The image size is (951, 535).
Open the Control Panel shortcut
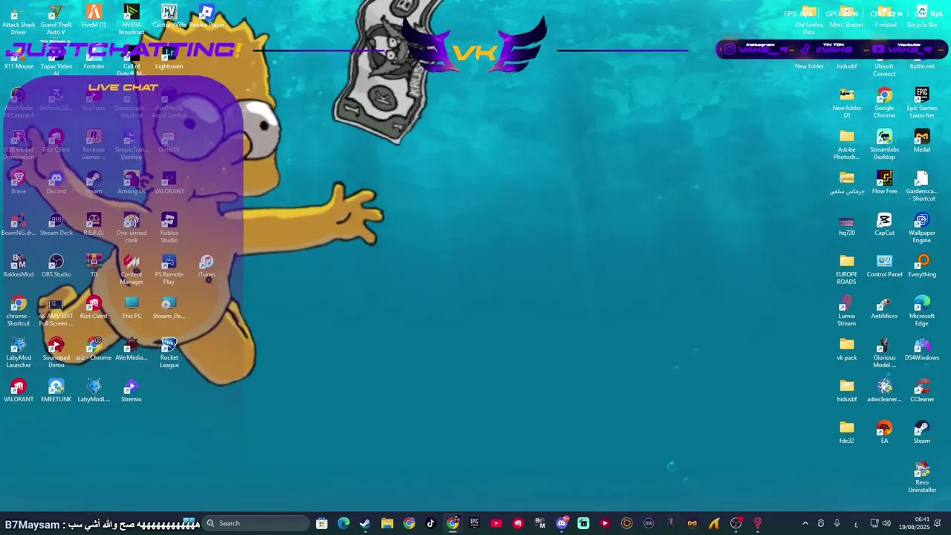coord(884,267)
